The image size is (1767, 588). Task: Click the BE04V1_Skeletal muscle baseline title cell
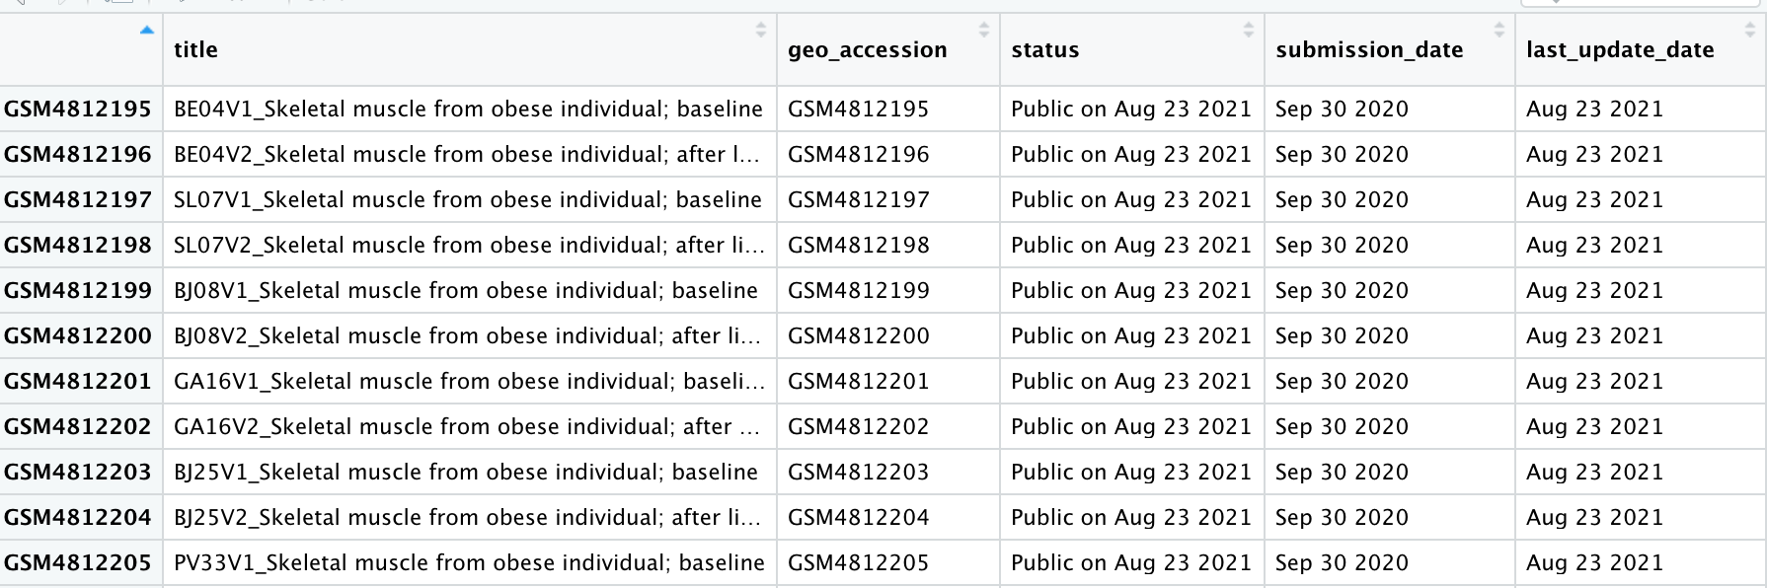[468, 110]
